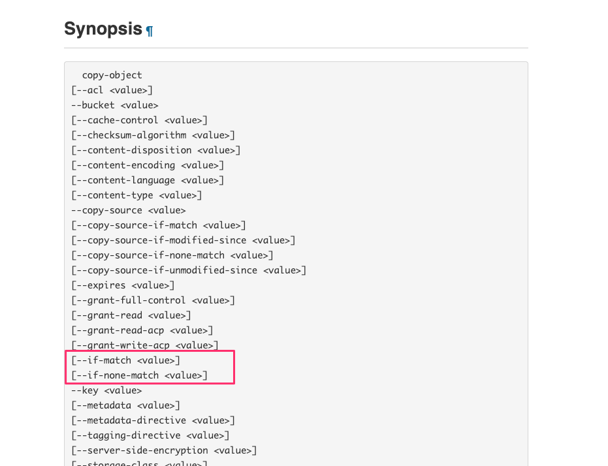Image resolution: width=608 pixels, height=466 pixels.
Task: Point at the --content-disposition option line
Action: click(156, 150)
